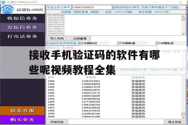The image size is (188, 125).
Task: Select 发短信业务 in the sidebar
Action: [x=23, y=27]
